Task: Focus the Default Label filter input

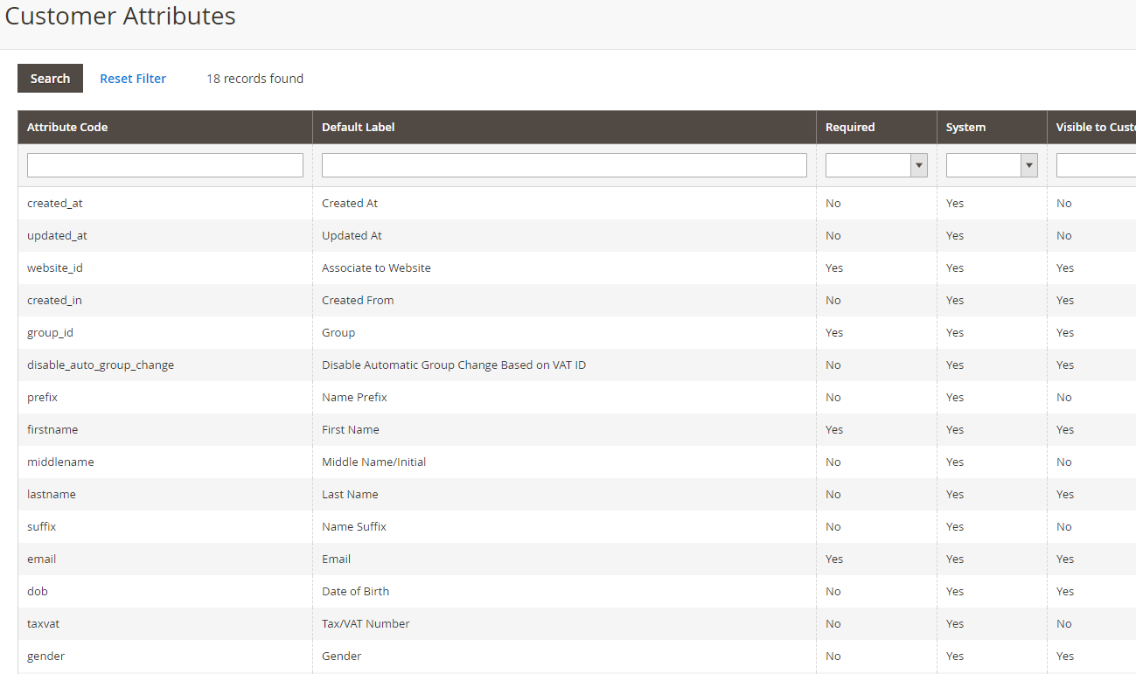Action: (564, 165)
